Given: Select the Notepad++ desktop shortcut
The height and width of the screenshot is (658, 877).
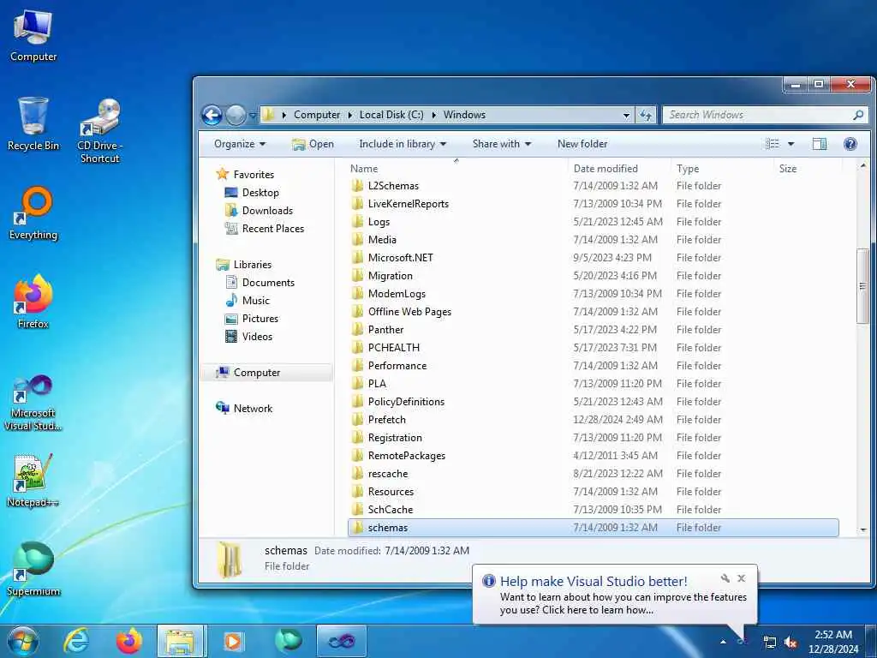Looking at the screenshot, I should pyautogui.click(x=33, y=481).
